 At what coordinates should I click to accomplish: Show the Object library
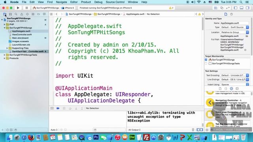tap(231, 88)
